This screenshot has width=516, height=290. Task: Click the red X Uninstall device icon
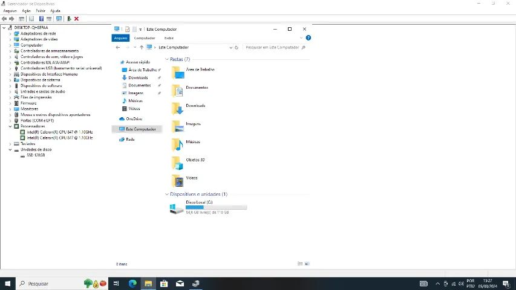tap(76, 19)
